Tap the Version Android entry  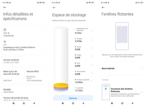(x=24, y=61)
